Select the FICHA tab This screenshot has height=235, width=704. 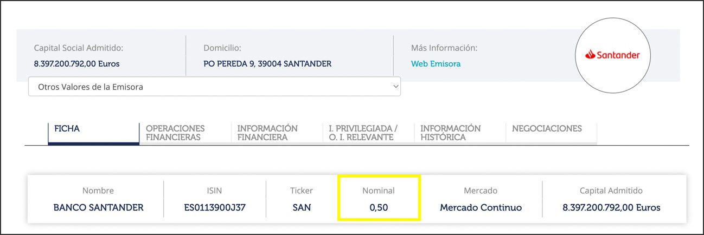[x=67, y=129]
